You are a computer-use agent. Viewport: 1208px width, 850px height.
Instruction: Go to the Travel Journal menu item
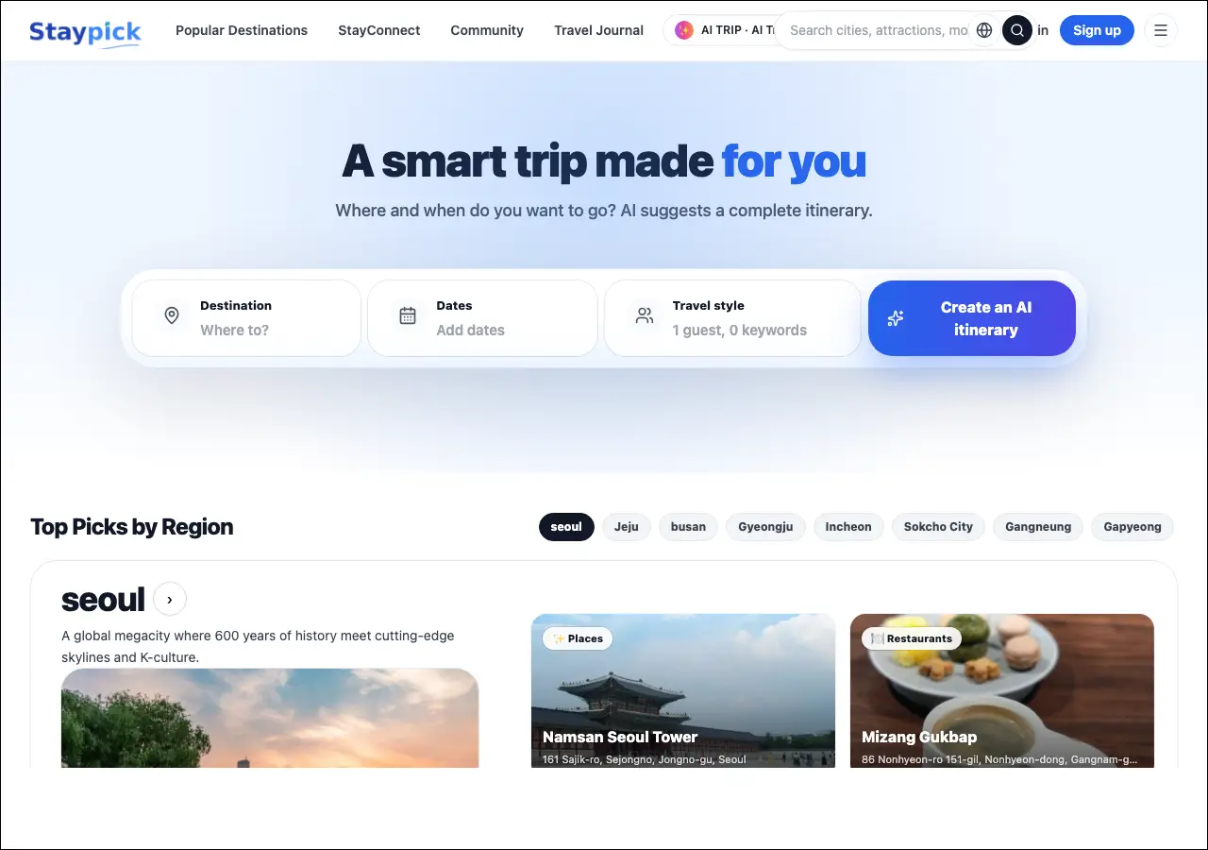[x=598, y=30]
